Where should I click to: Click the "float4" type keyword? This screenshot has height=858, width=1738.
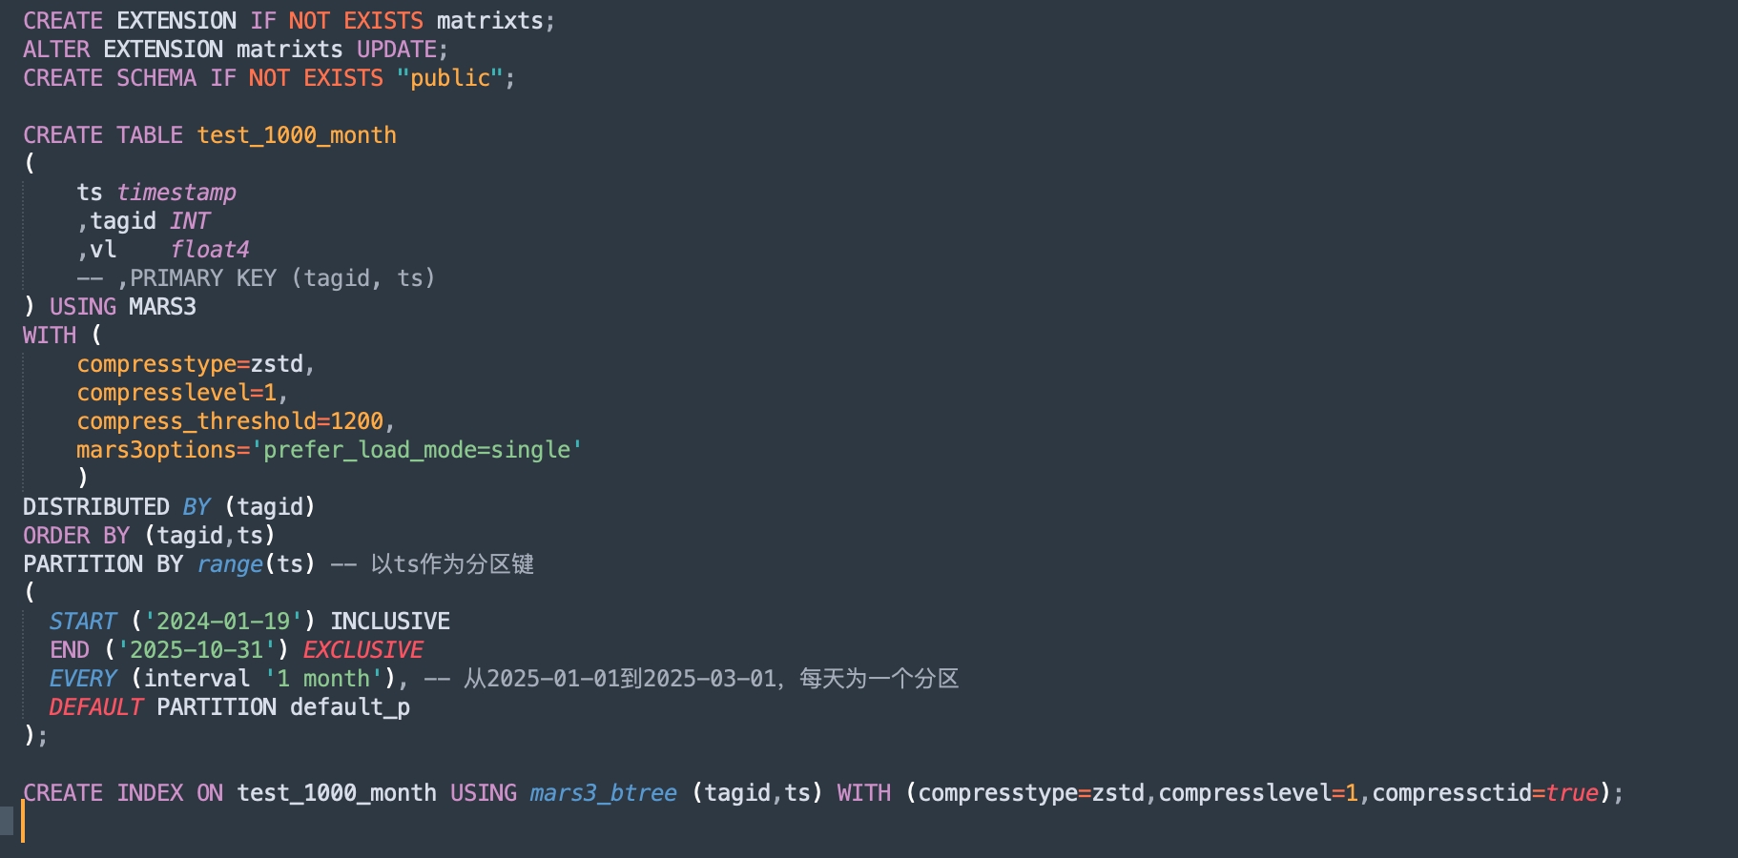point(209,250)
